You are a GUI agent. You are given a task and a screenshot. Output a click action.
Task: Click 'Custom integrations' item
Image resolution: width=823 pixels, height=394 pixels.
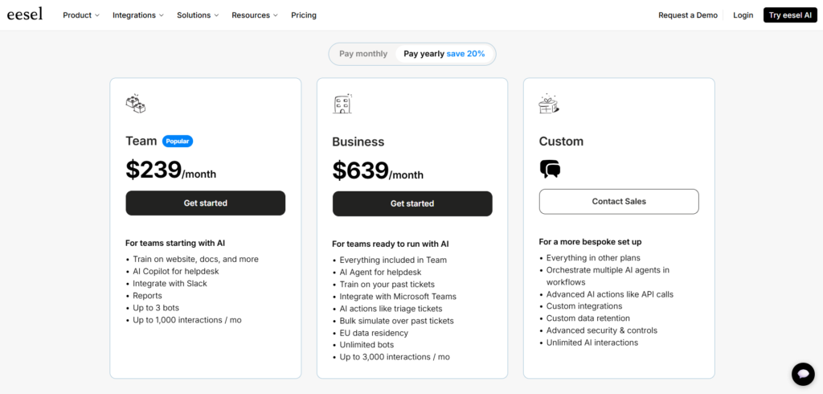pos(584,306)
